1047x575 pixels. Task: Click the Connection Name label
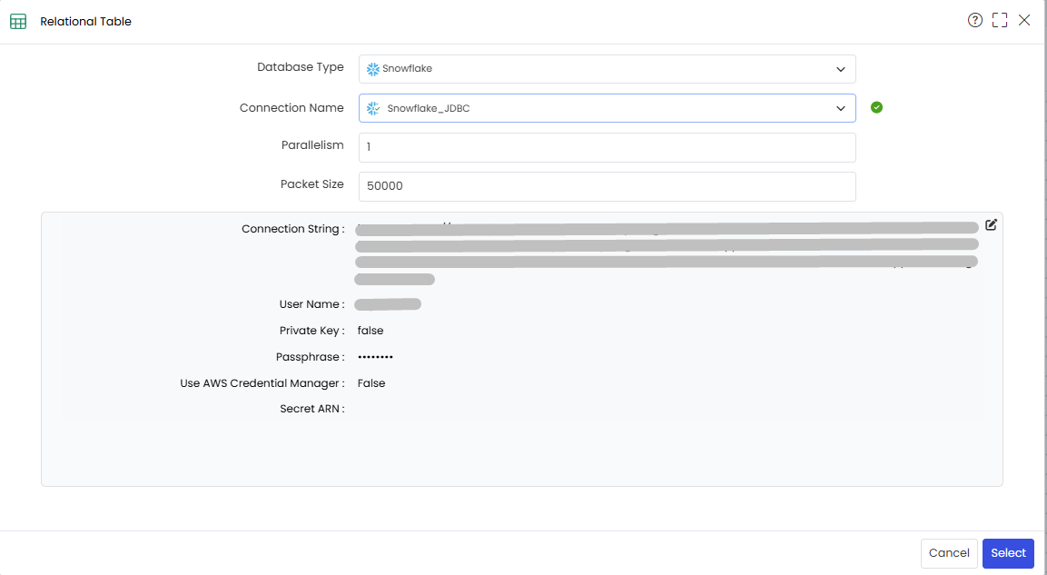coord(291,107)
